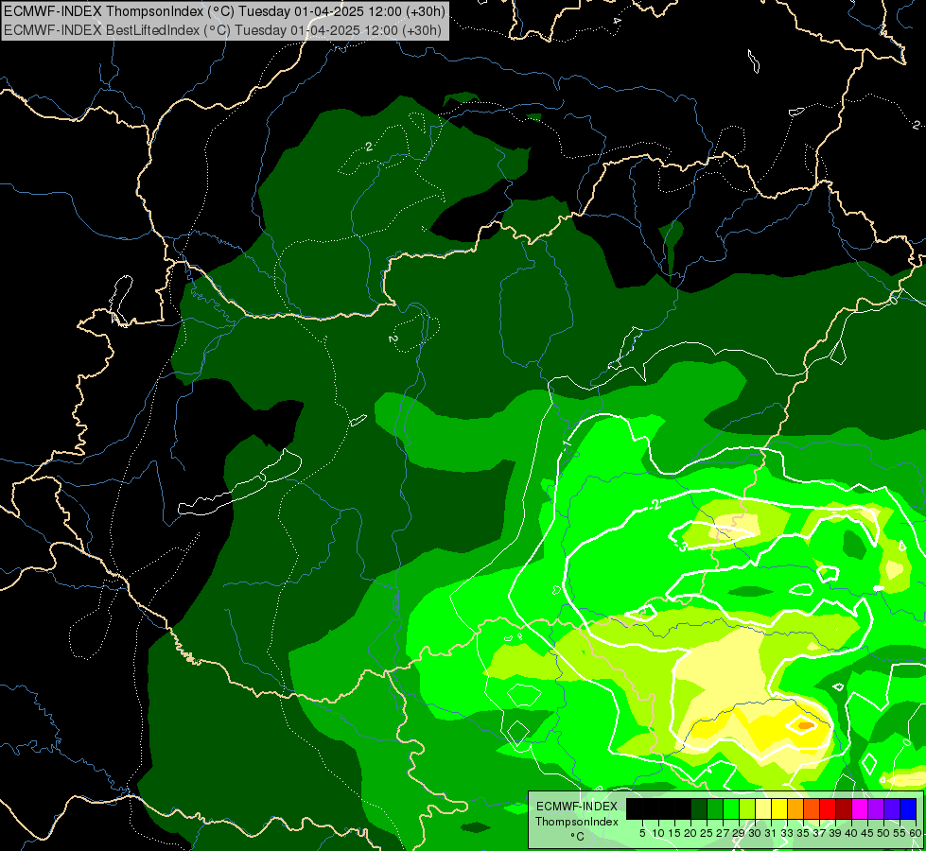926x851 pixels.
Task: Click legend tick value 40
Action: [x=851, y=833]
